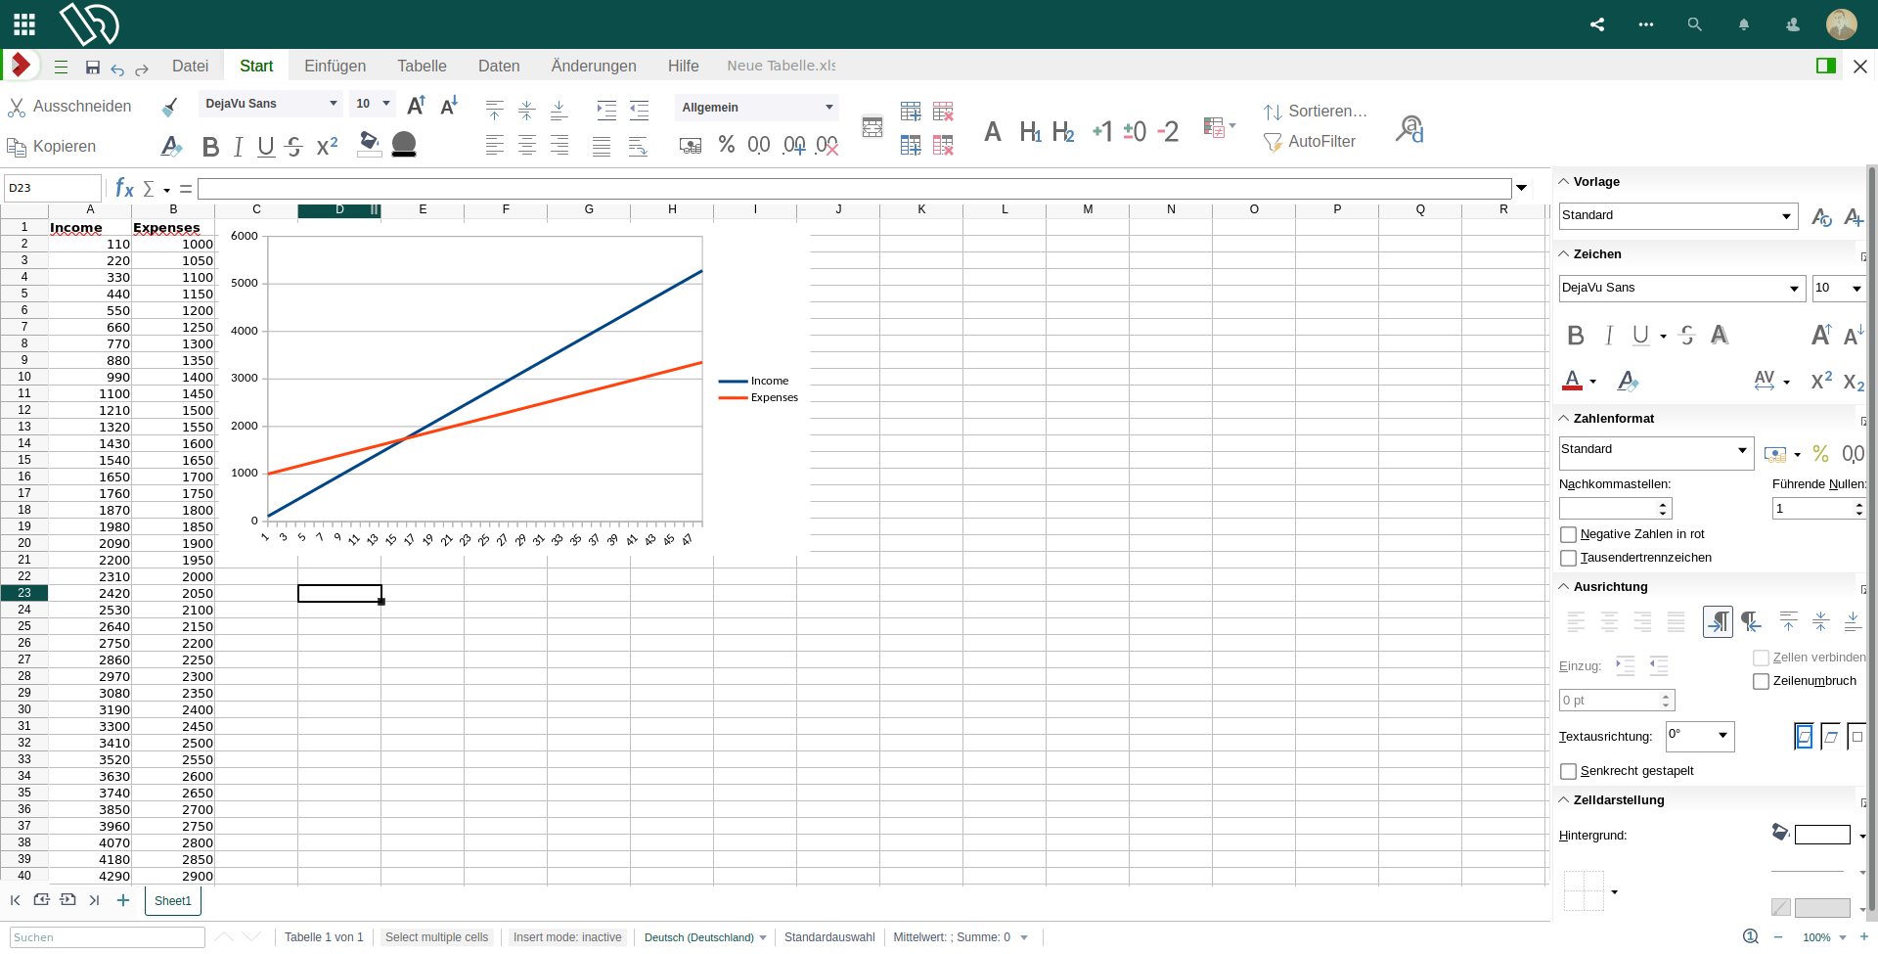The width and height of the screenshot is (1878, 954).
Task: Click the redo arrow icon
Action: click(x=142, y=68)
